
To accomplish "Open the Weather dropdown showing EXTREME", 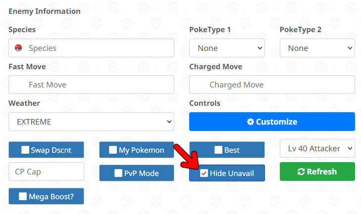I will point(92,122).
